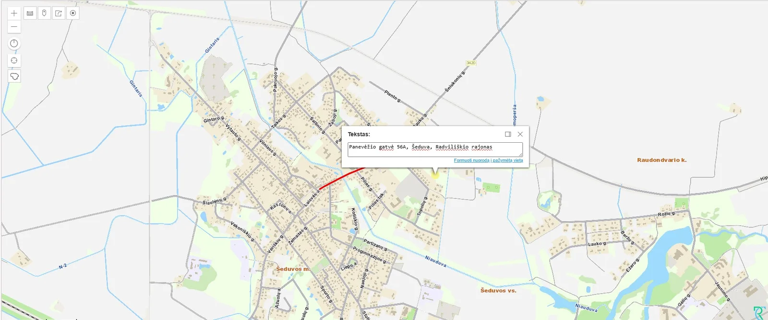Screen dimensions: 768x320
Task: Dock the Tekstas popup panel
Action: click(x=508, y=134)
